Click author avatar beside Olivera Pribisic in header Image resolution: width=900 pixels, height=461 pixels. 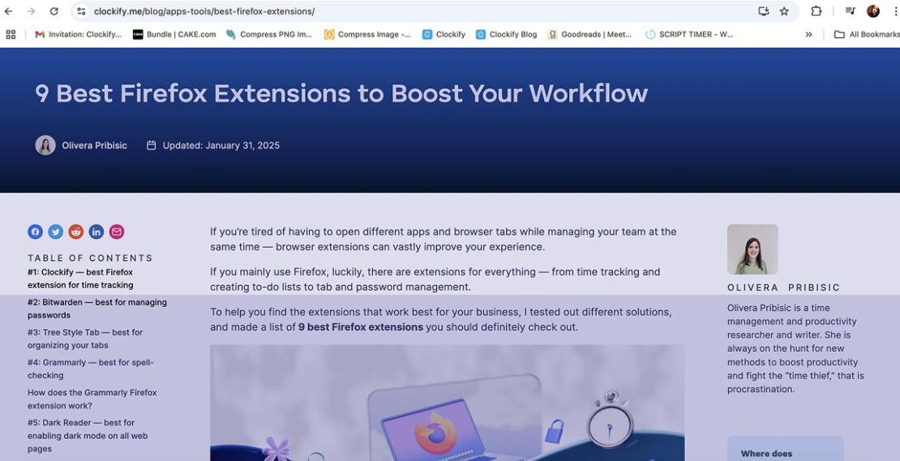[x=45, y=145]
